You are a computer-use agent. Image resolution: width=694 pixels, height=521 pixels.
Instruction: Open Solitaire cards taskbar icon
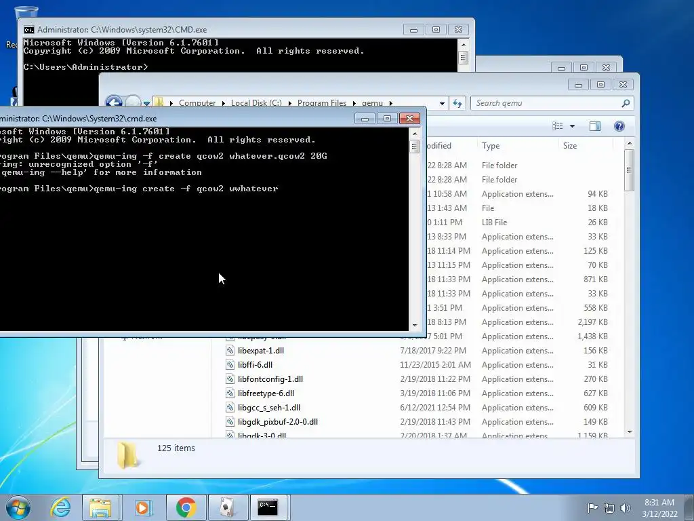[x=228, y=507]
